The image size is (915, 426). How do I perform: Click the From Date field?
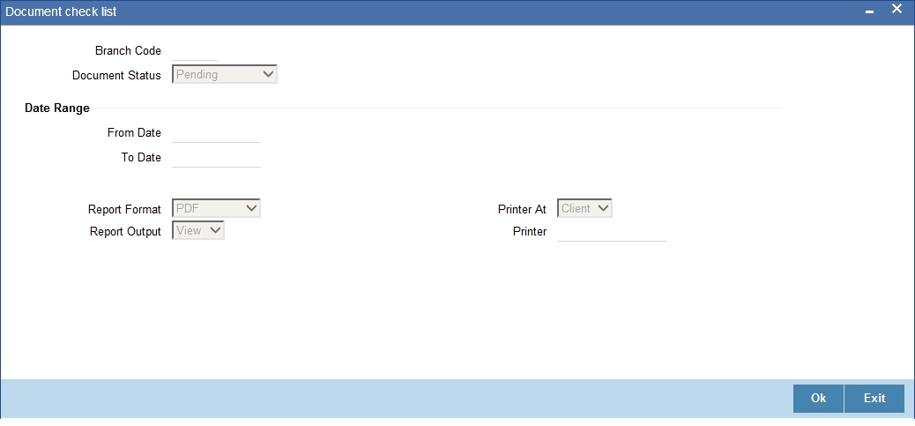[217, 133]
